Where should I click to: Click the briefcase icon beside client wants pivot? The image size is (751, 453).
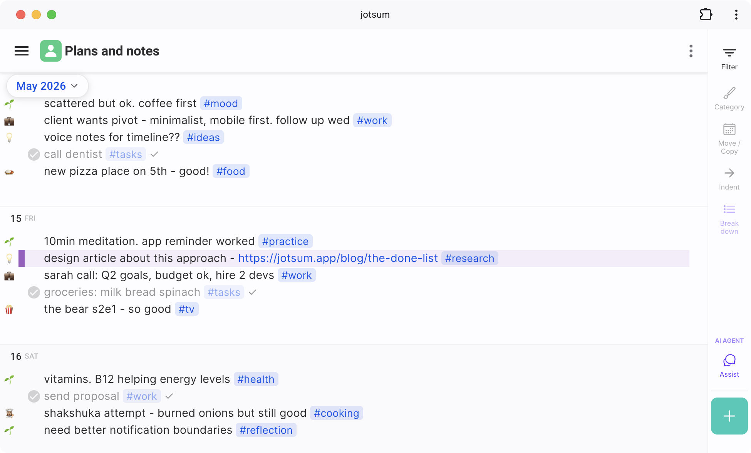9,121
